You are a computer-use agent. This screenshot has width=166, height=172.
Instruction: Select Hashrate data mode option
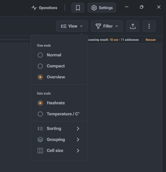coord(51,103)
